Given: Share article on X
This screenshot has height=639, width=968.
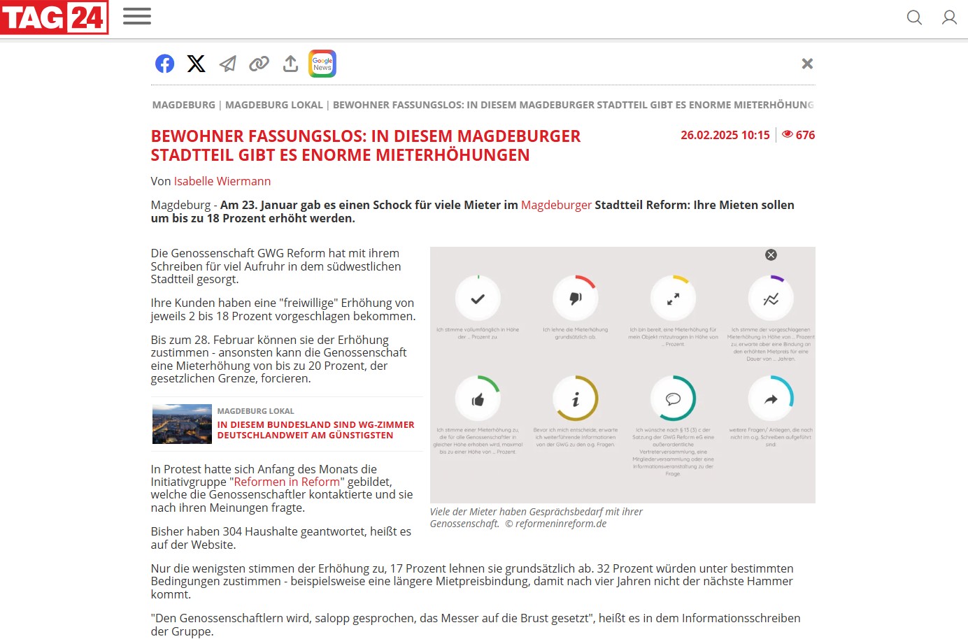Looking at the screenshot, I should [197, 64].
